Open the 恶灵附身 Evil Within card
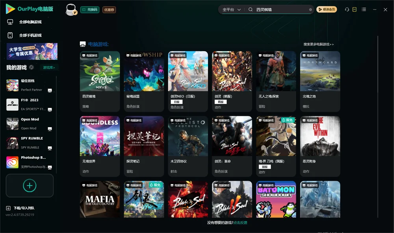This screenshot has width=394, height=233. (x=320, y=146)
